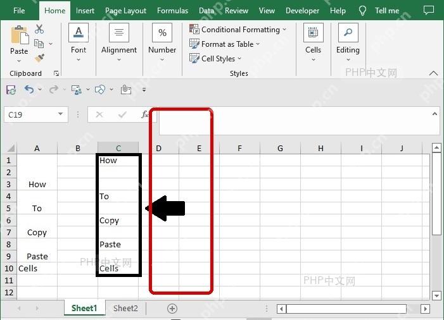
Task: Click the horizontal scrollbar right arrow
Action: pyautogui.click(x=425, y=309)
